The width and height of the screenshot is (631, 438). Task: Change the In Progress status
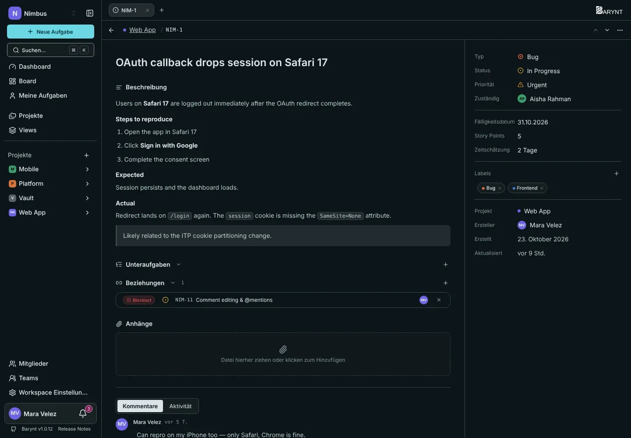[539, 71]
